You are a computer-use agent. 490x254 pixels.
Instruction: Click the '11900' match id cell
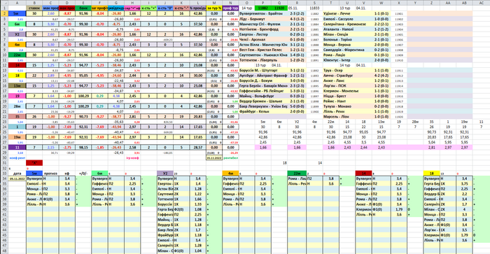(x=314, y=111)
